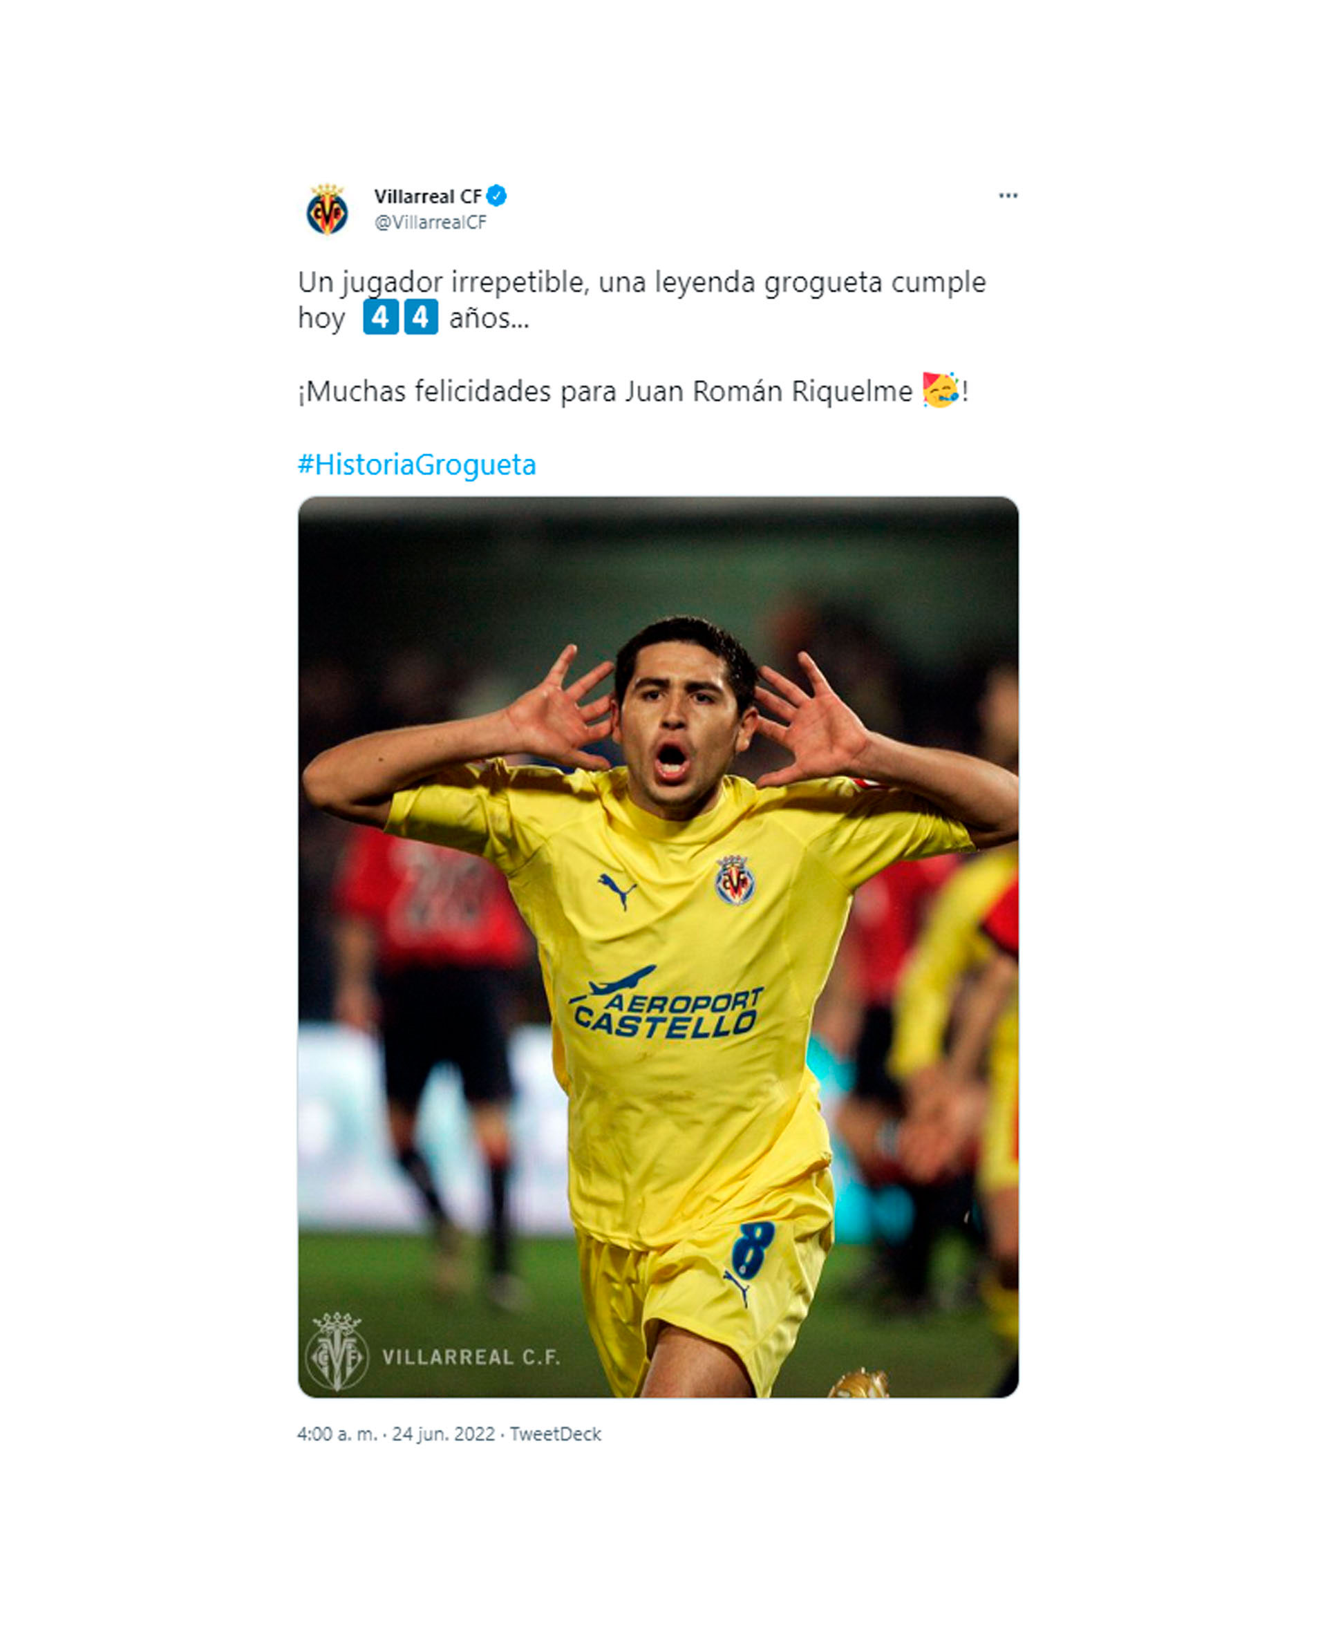1327x1636 pixels.
Task: Click the tweet timestamp 4:00 a. m.
Action: pos(337,1434)
